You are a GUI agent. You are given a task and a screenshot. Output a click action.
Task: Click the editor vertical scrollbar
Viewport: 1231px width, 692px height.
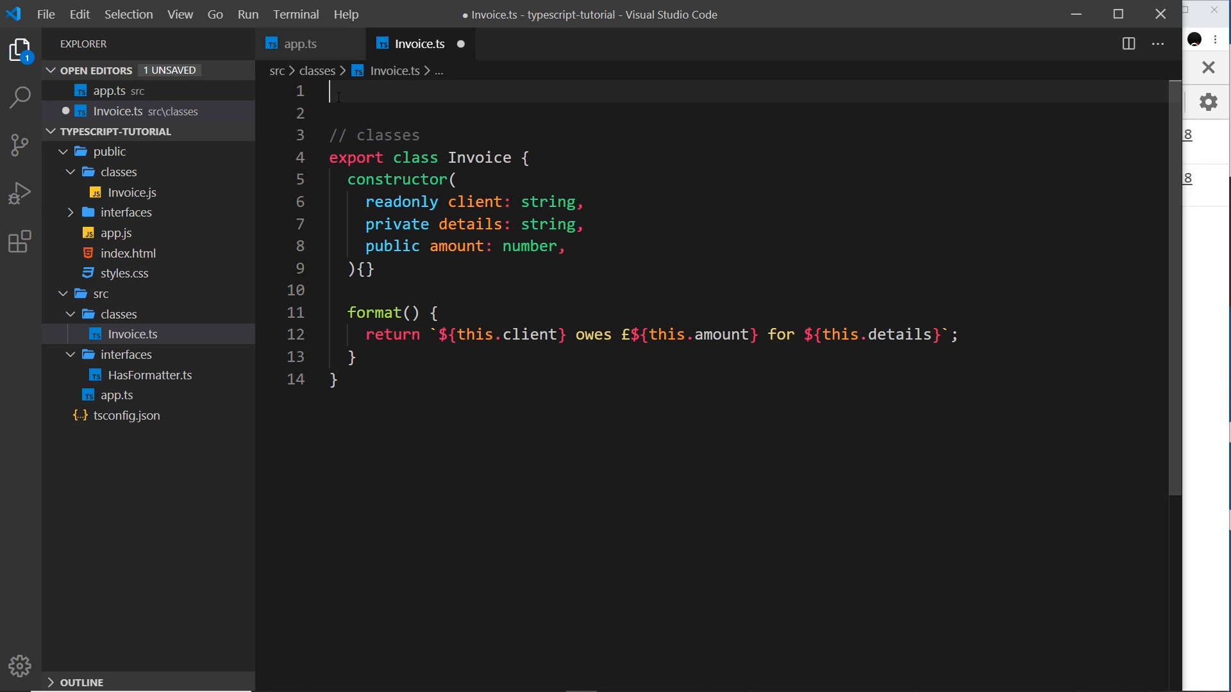1175,288
